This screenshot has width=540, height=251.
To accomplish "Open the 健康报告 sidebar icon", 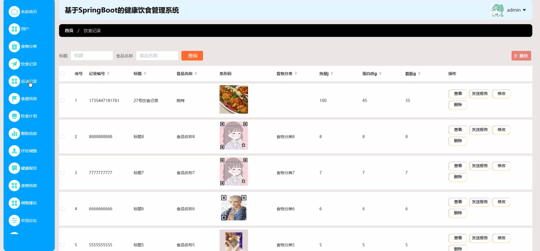I will tap(14, 168).
